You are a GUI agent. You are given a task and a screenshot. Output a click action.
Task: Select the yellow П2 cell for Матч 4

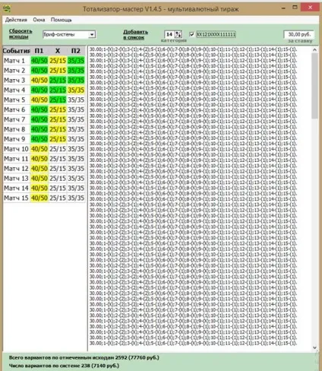[76, 90]
